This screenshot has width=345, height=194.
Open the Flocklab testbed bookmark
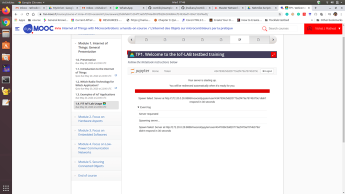[x=277, y=20]
